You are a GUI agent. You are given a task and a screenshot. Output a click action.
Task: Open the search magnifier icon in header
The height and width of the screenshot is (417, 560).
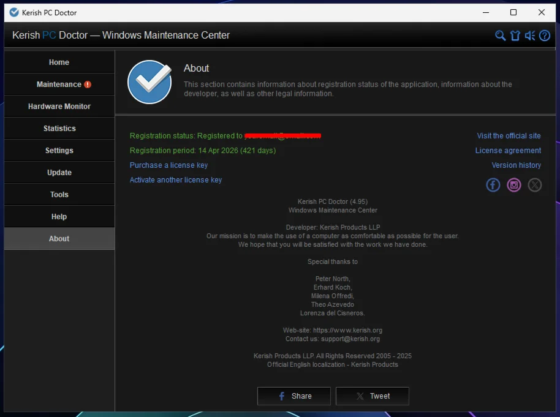coord(501,36)
